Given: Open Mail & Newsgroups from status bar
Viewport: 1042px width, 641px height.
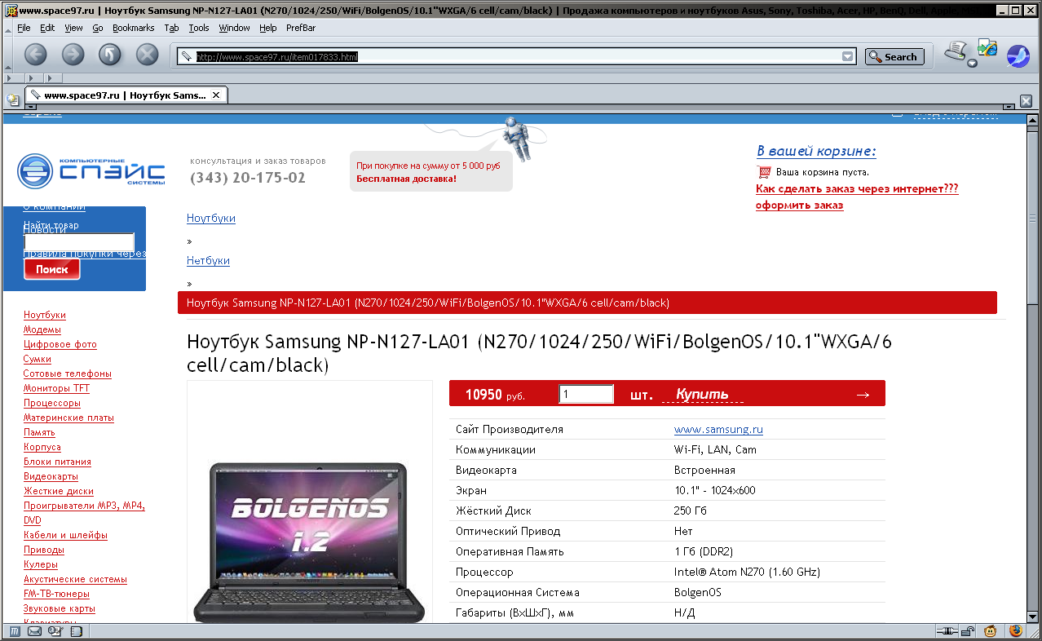Looking at the screenshot, I should click(35, 630).
